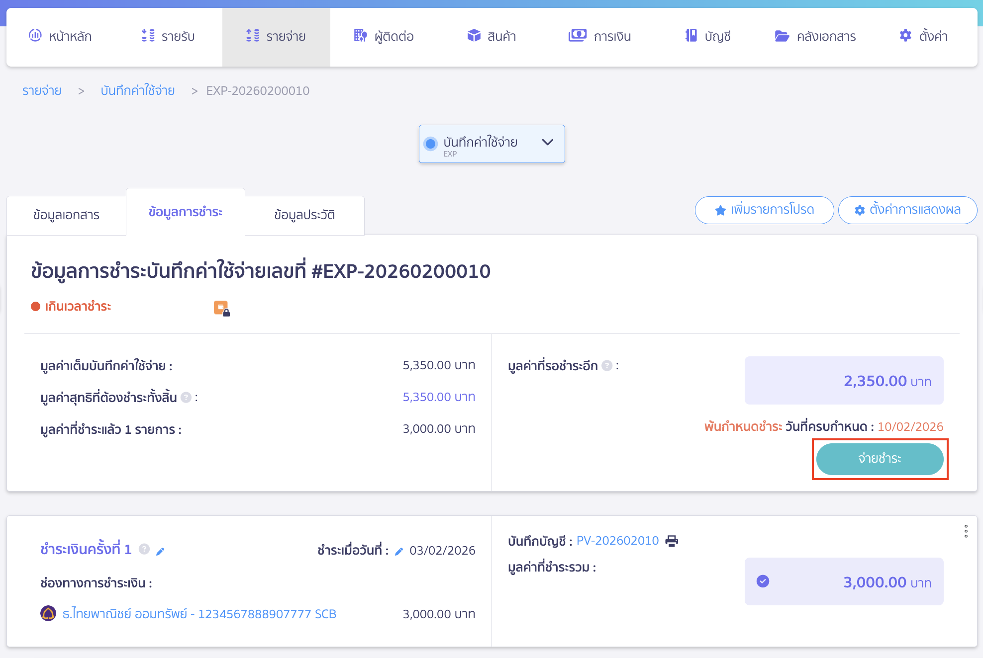983x658 pixels.
Task: Click the locked document icon under the overdue status
Action: click(221, 308)
